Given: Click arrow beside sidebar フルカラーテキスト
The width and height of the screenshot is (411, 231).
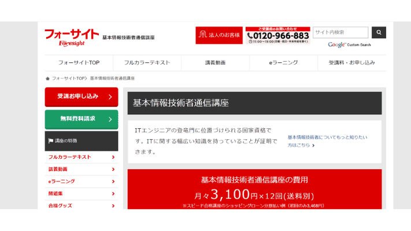Looking at the screenshot, I should pyautogui.click(x=113, y=157).
